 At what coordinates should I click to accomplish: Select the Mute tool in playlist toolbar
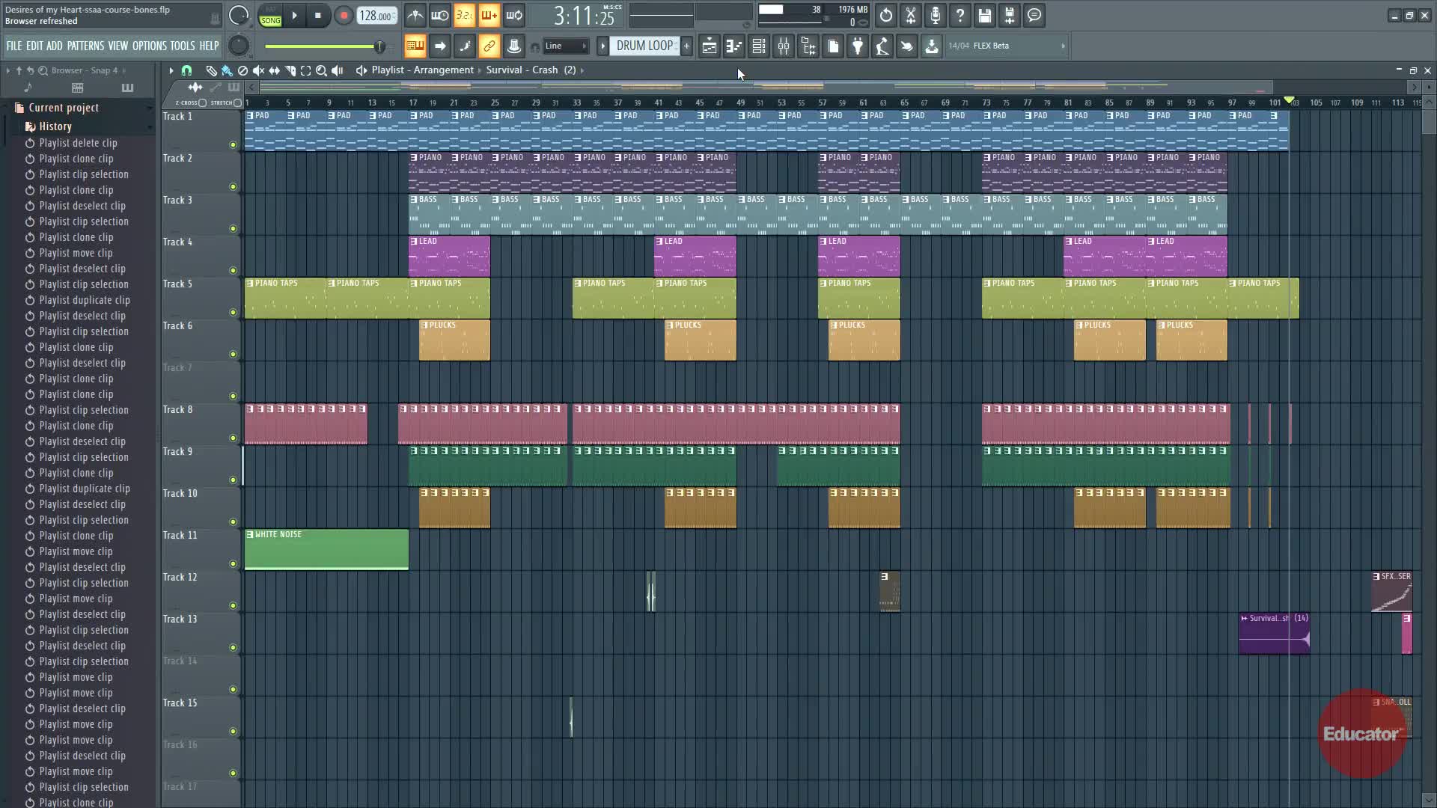pyautogui.click(x=258, y=70)
